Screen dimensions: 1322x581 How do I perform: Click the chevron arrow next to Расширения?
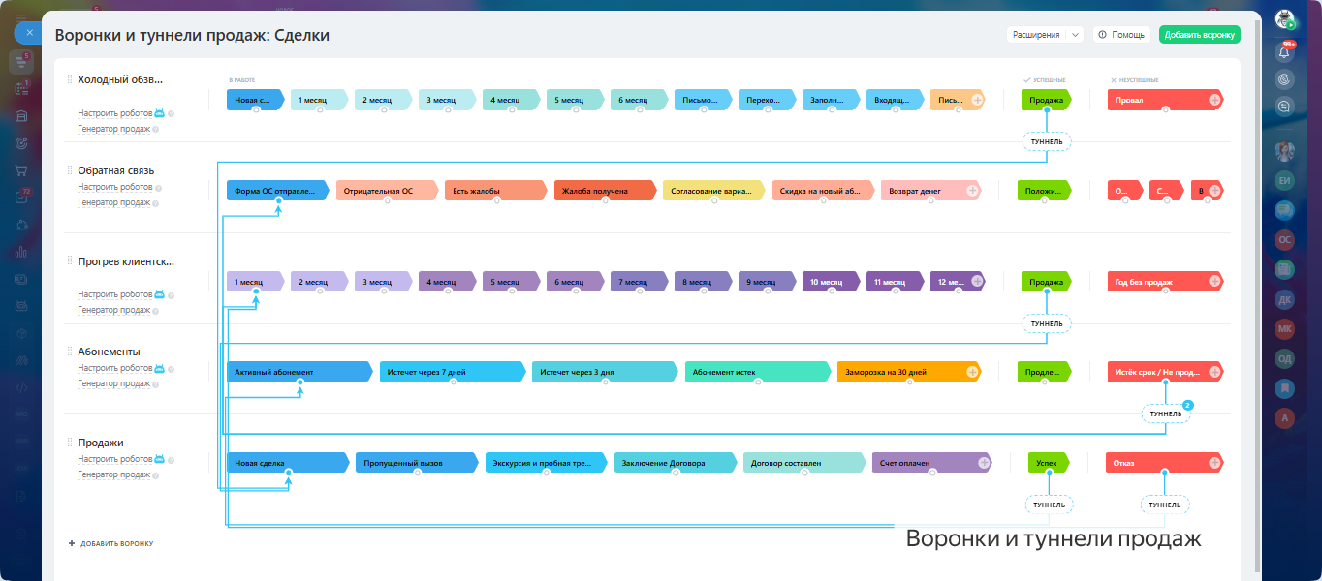pyautogui.click(x=1075, y=34)
